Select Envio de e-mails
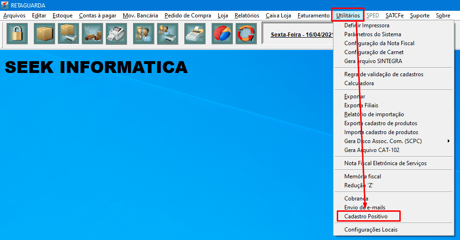 tap(394, 208)
